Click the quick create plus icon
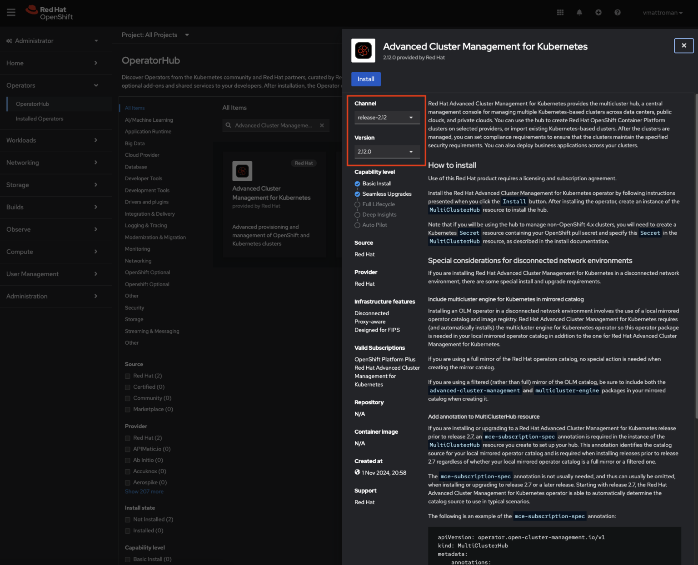The height and width of the screenshot is (565, 698). coord(598,12)
